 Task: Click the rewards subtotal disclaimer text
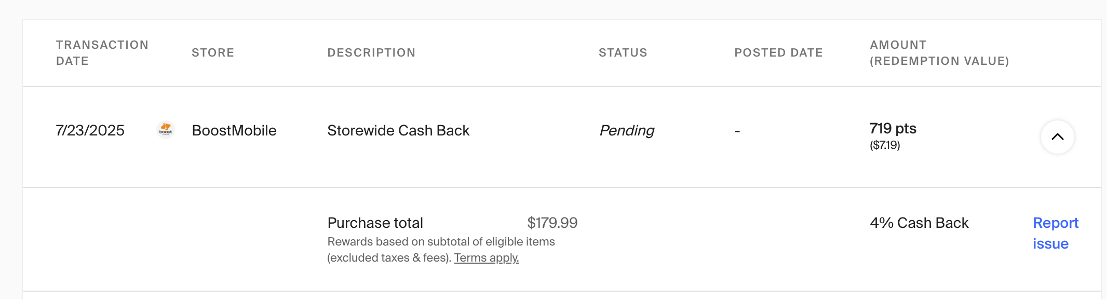tap(441, 250)
